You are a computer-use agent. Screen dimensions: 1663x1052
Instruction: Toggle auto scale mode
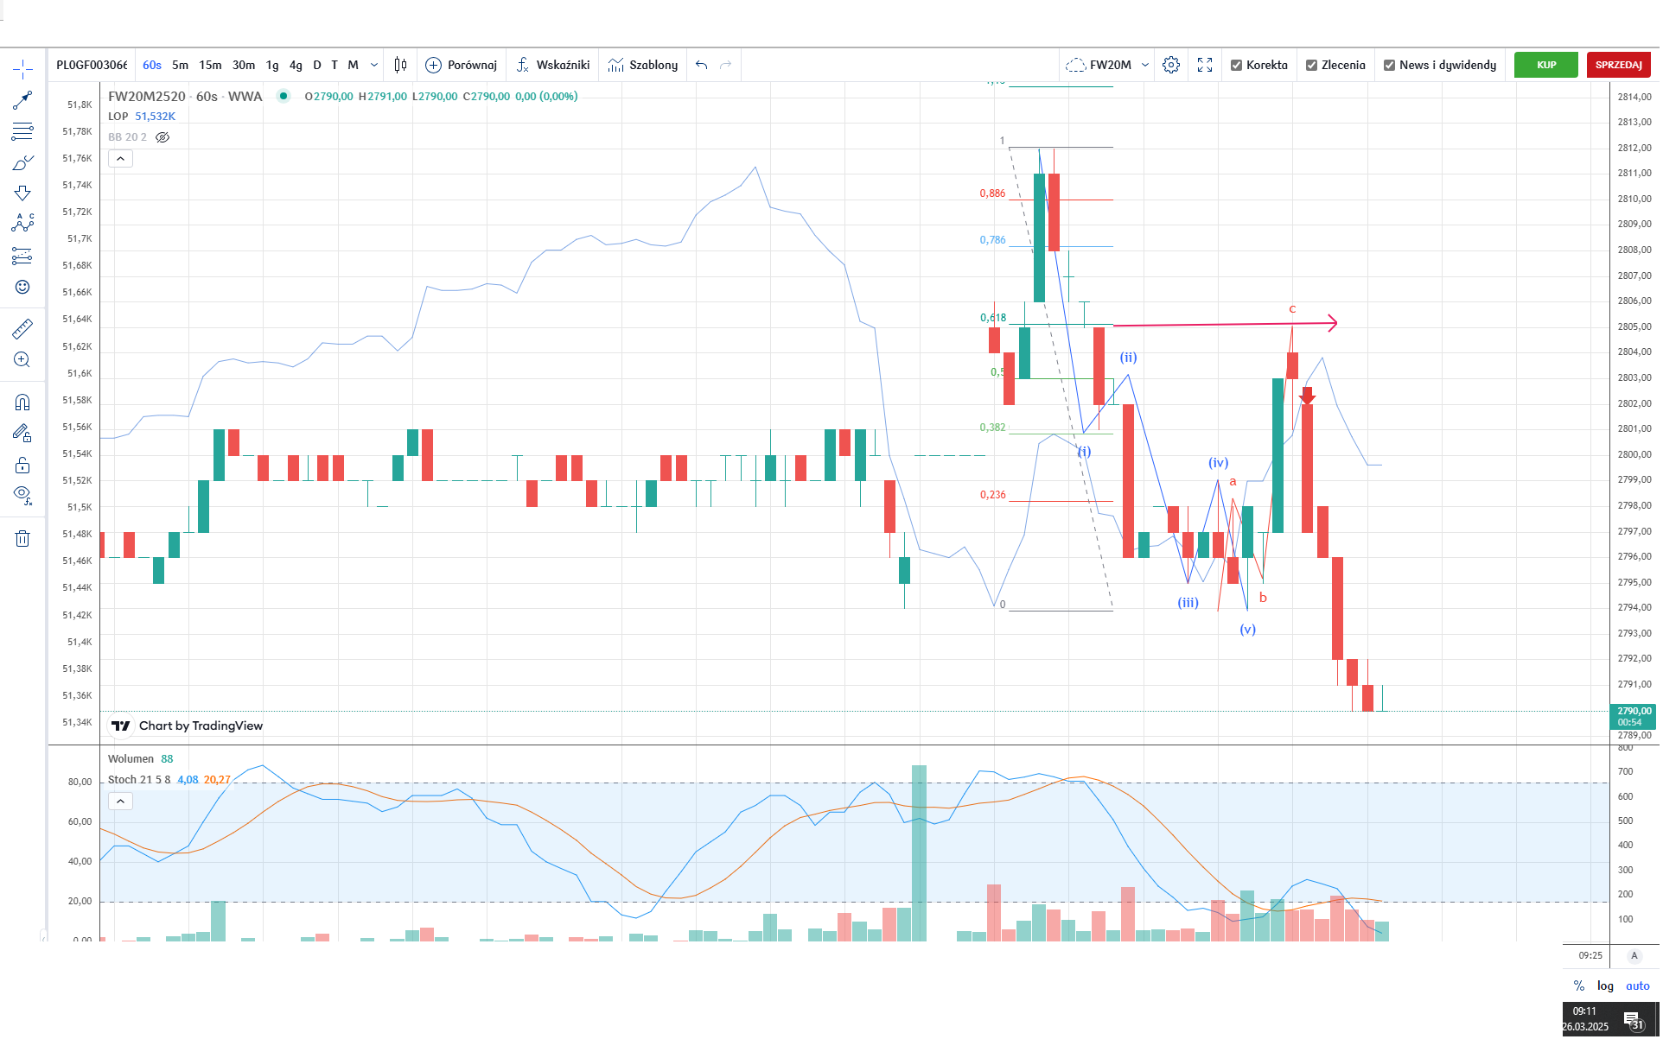click(x=1637, y=985)
